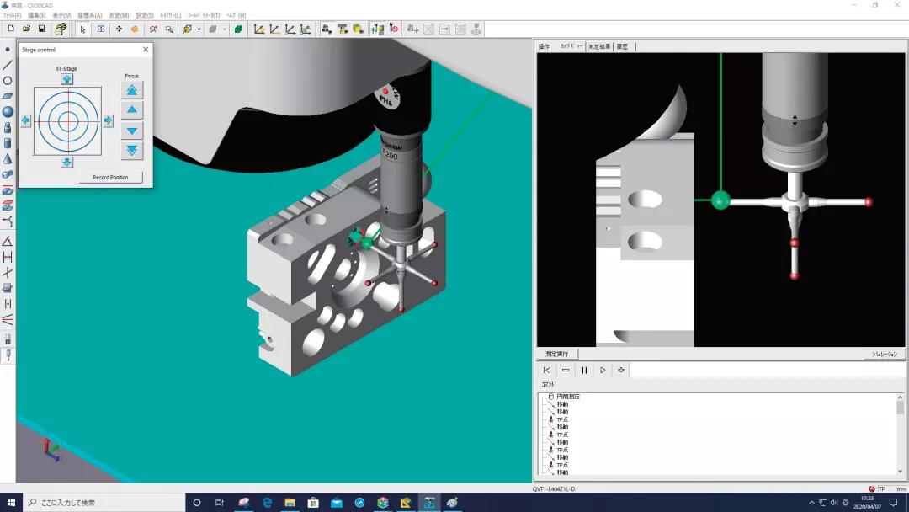
Task: Select the Sphere element tool
Action: 8,112
